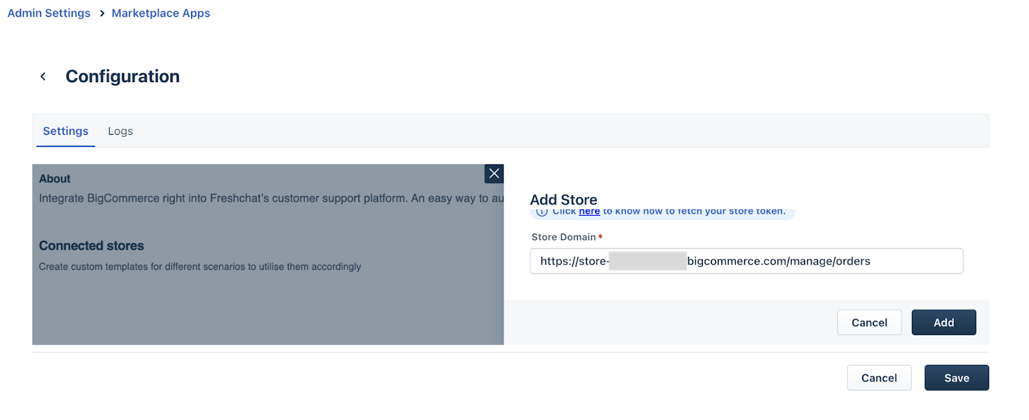
Task: Go back using the chevron beside Configuration
Action: pos(43,76)
